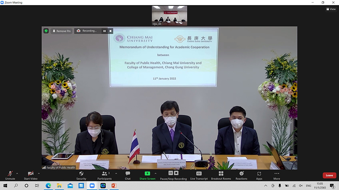Click the green Share Screen button

[147, 175]
